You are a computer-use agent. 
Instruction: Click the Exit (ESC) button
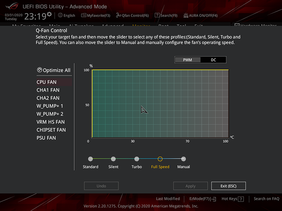pos(228,186)
